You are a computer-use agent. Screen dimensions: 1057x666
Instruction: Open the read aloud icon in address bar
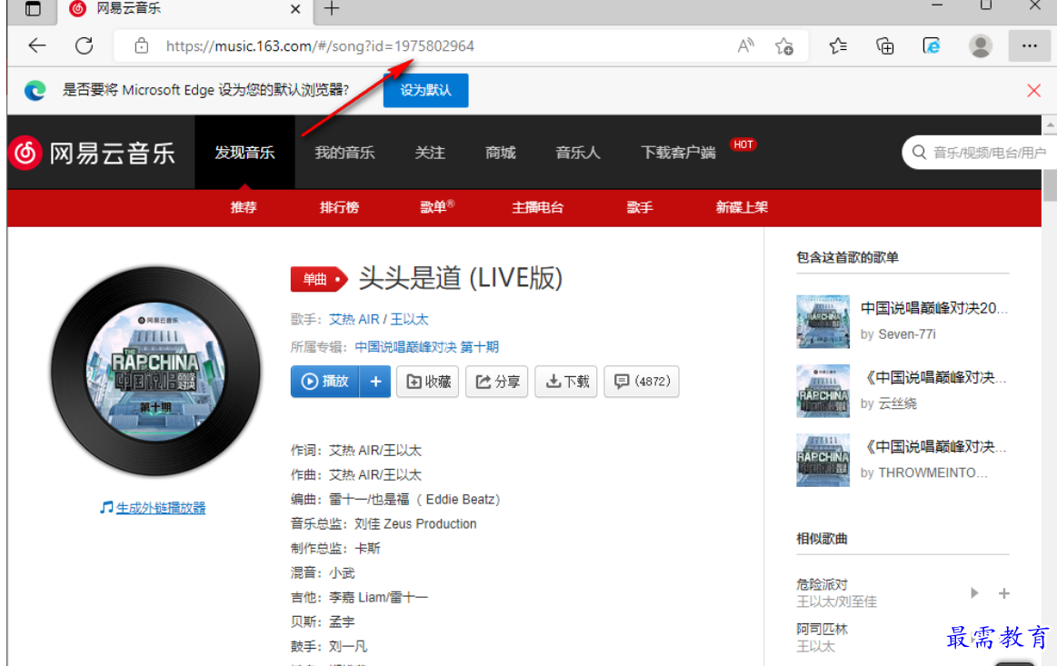(745, 45)
